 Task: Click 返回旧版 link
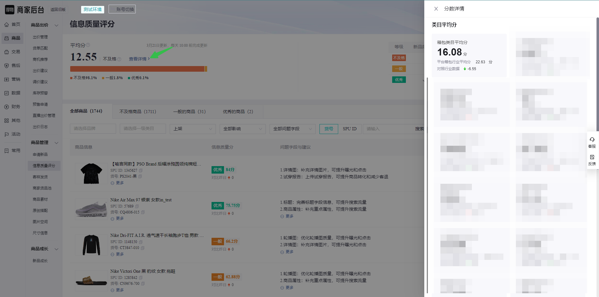(58, 10)
